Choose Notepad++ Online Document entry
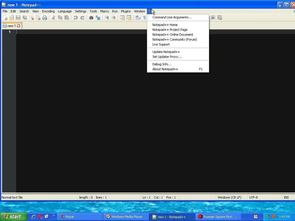The width and height of the screenshot is (295, 221). [178, 35]
